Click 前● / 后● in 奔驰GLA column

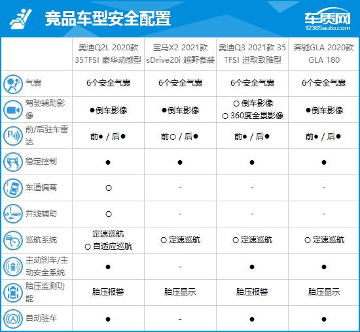coord(323,137)
